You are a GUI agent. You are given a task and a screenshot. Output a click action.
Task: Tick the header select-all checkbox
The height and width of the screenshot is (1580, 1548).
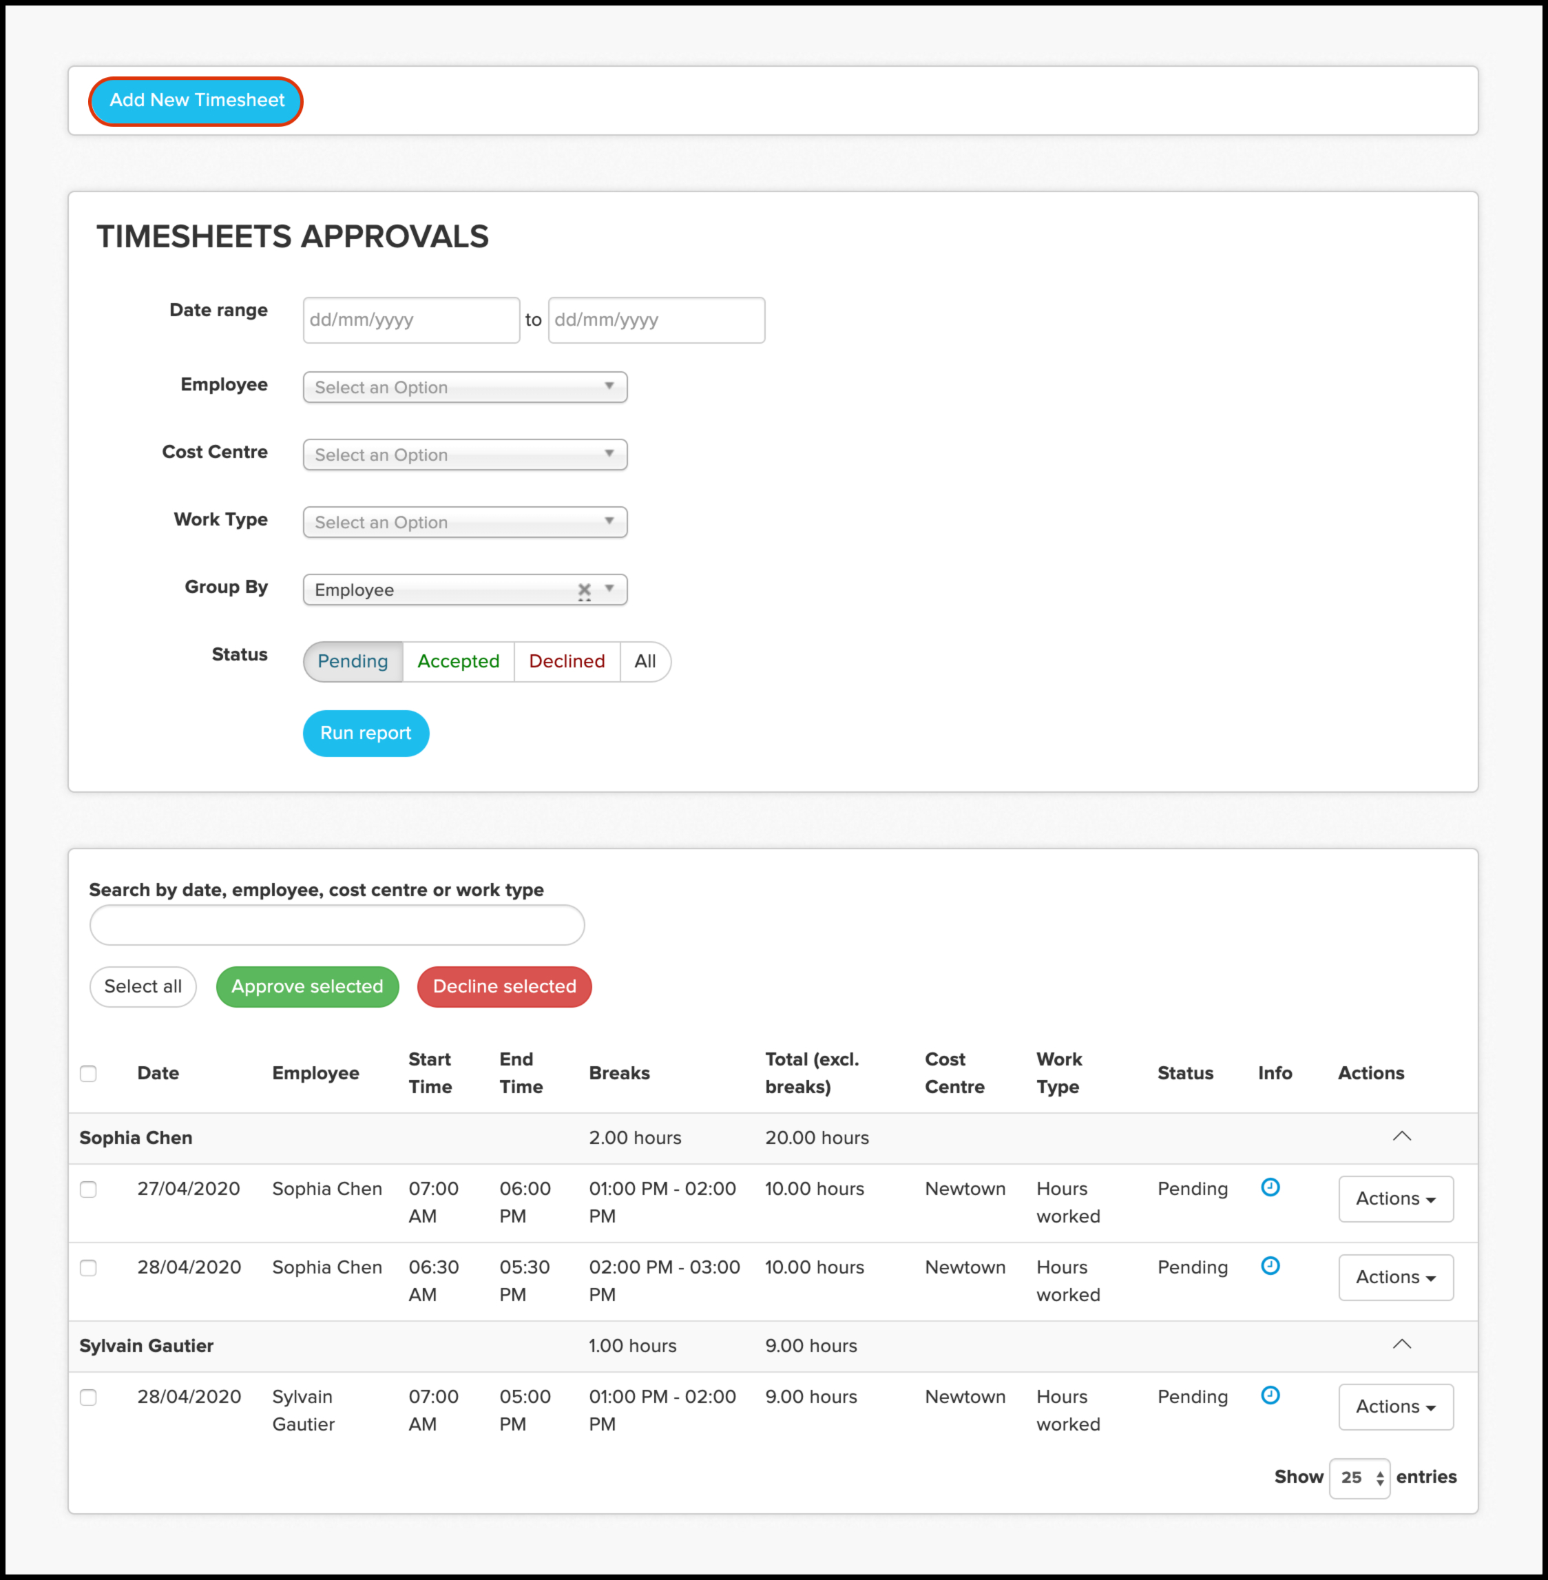89,1073
